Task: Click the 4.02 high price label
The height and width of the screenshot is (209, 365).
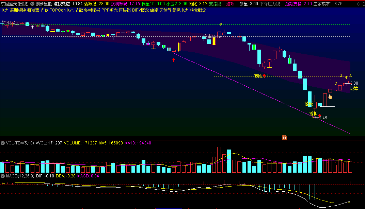Action: click(11, 22)
